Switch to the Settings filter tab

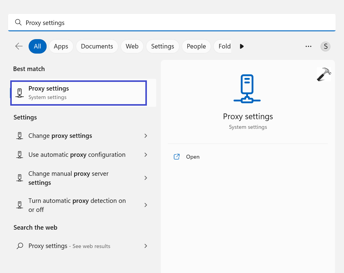pyautogui.click(x=163, y=46)
